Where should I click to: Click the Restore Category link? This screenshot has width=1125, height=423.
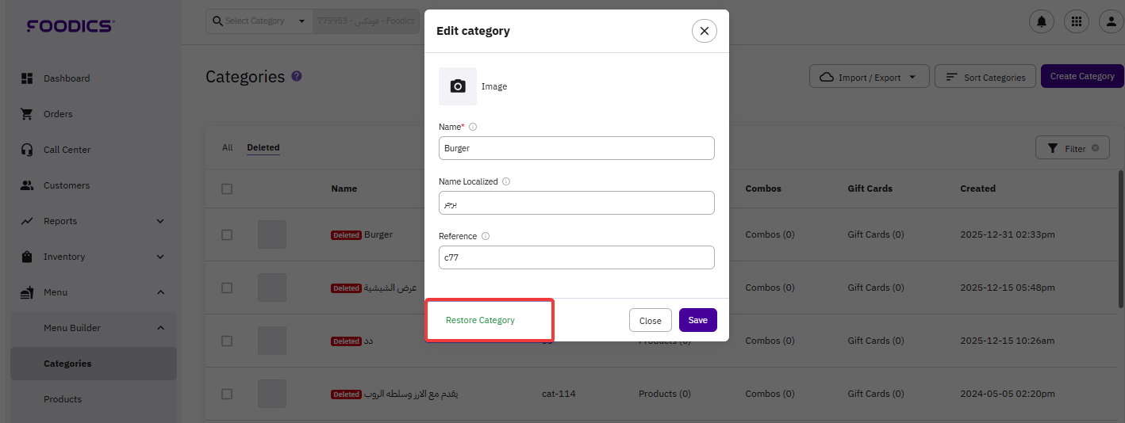(x=480, y=320)
